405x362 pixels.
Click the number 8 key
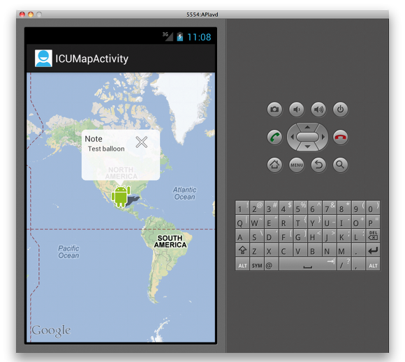click(x=344, y=207)
